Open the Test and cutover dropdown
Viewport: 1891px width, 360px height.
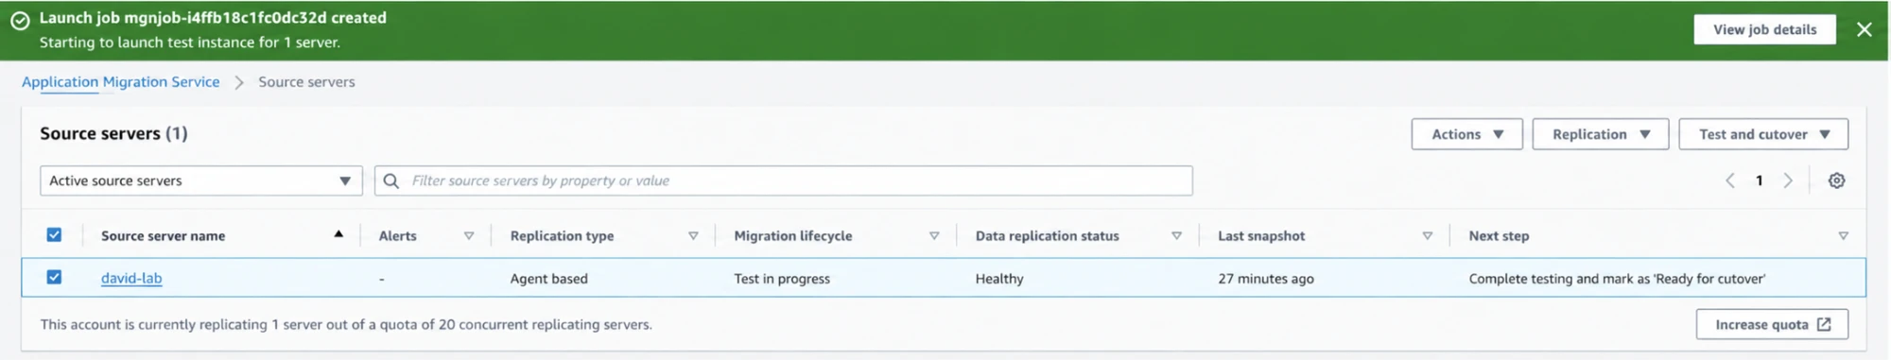(1763, 134)
